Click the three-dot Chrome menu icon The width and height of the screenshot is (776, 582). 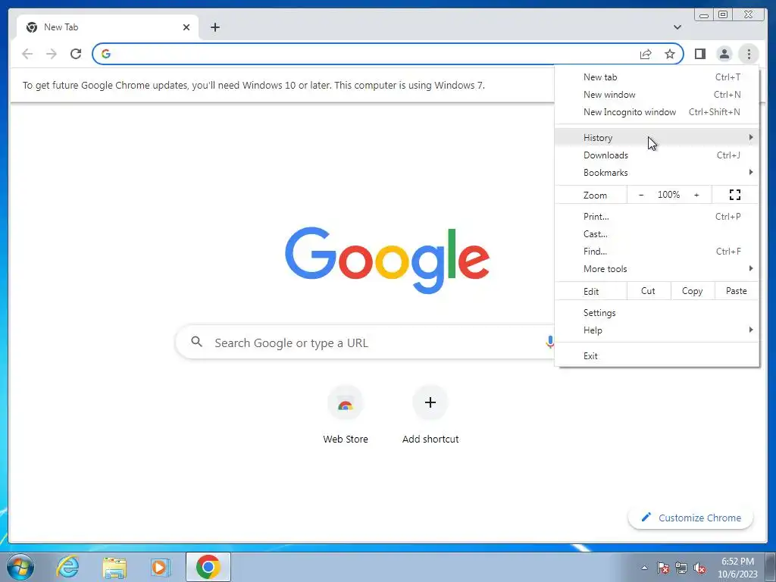pos(749,54)
